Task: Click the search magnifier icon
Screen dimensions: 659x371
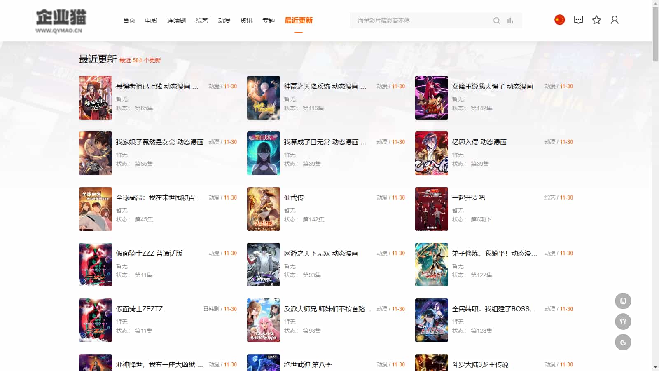Action: pyautogui.click(x=497, y=21)
